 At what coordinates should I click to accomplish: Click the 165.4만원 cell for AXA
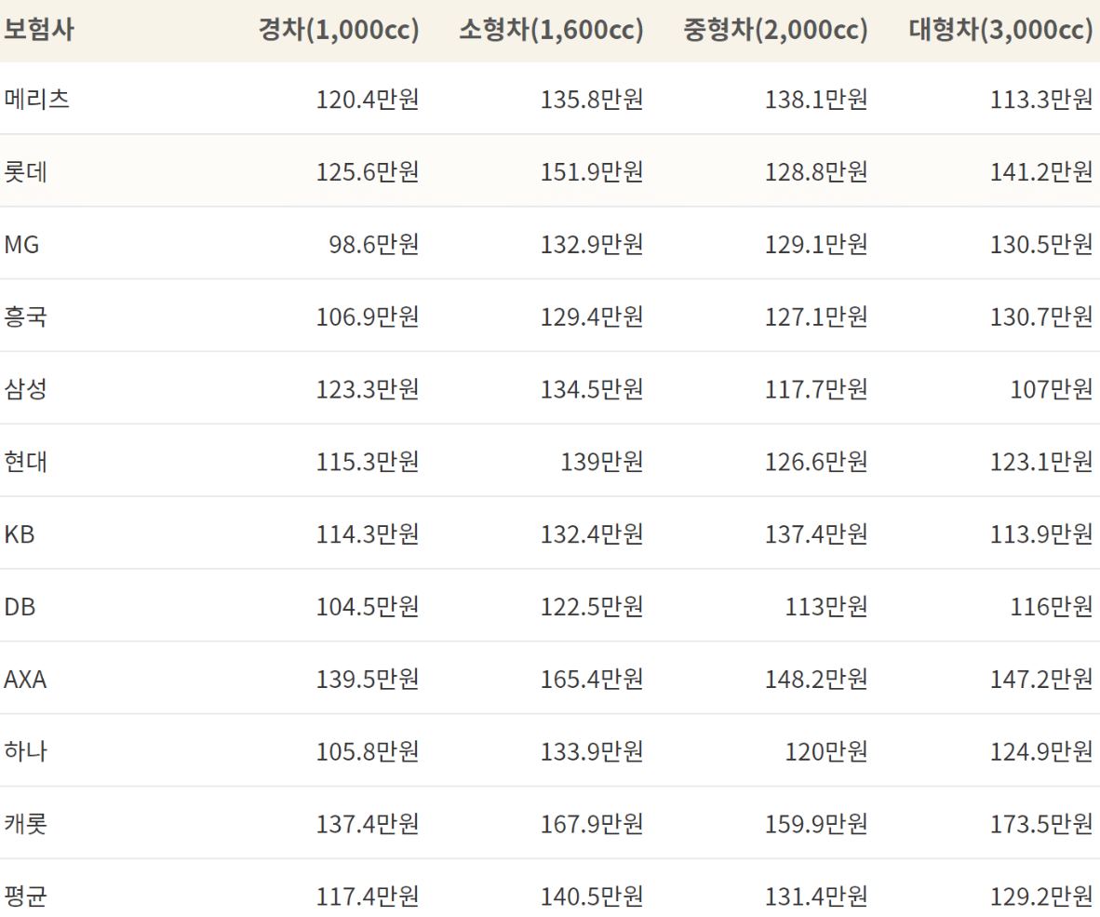pos(592,680)
